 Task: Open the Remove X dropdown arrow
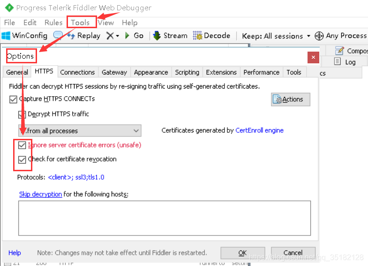(118, 36)
